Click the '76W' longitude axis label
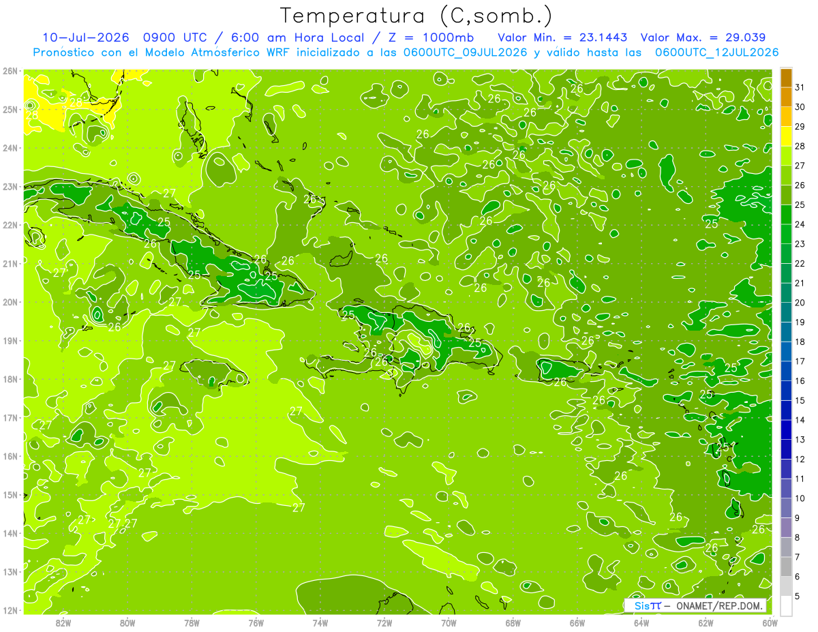The width and height of the screenshot is (818, 632). [256, 622]
